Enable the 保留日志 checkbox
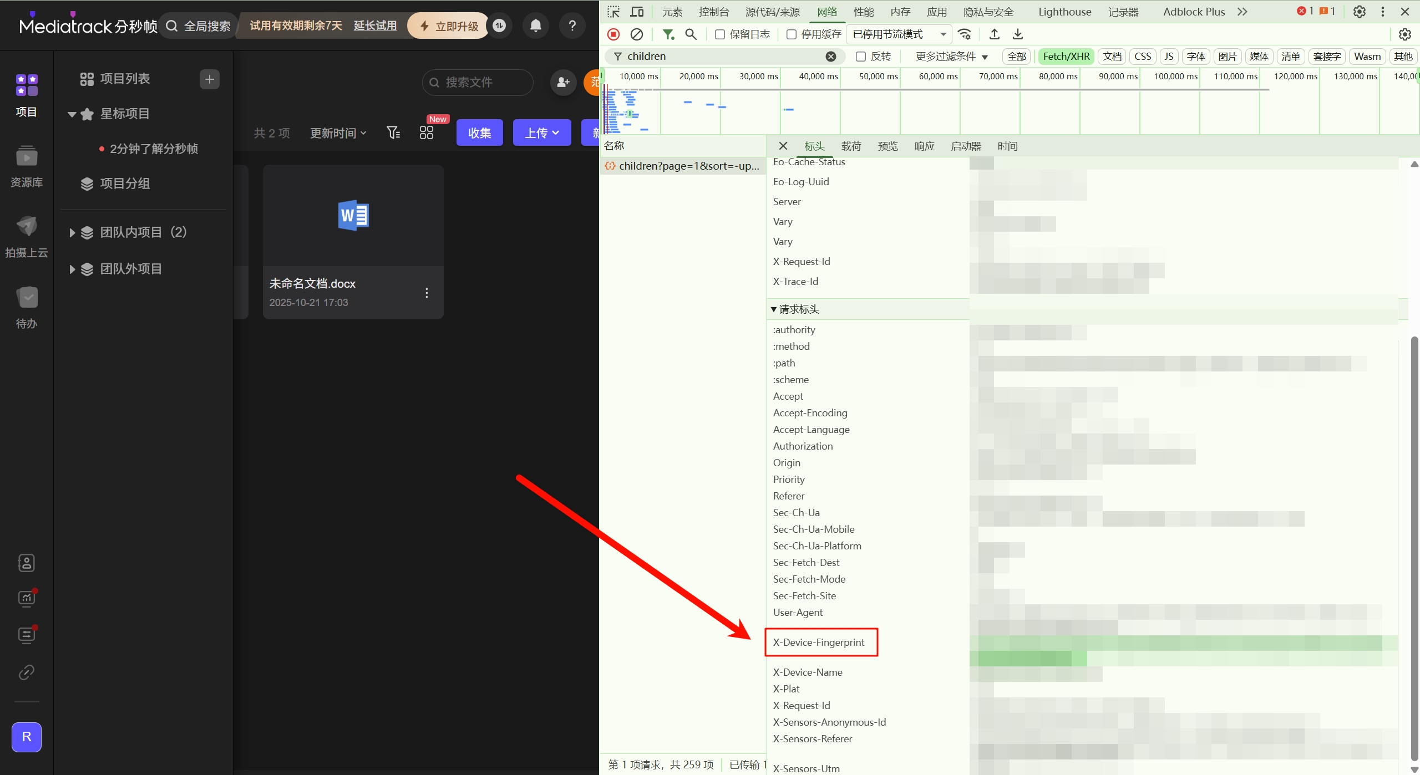This screenshot has height=775, width=1420. (720, 34)
